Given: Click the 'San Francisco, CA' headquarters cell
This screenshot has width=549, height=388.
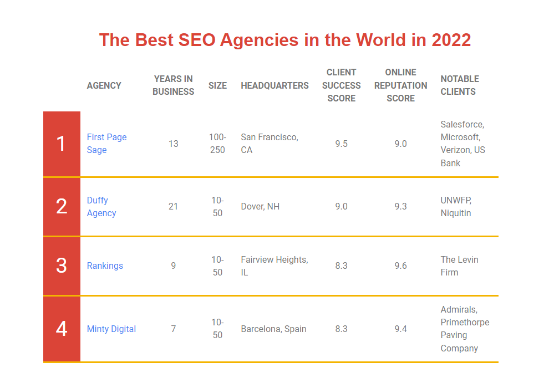Looking at the screenshot, I should pyautogui.click(x=270, y=144).
